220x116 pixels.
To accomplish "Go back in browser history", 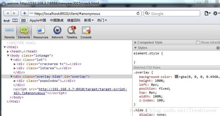I will 7,13.
